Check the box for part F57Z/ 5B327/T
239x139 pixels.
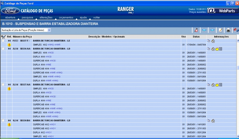(3, 41)
